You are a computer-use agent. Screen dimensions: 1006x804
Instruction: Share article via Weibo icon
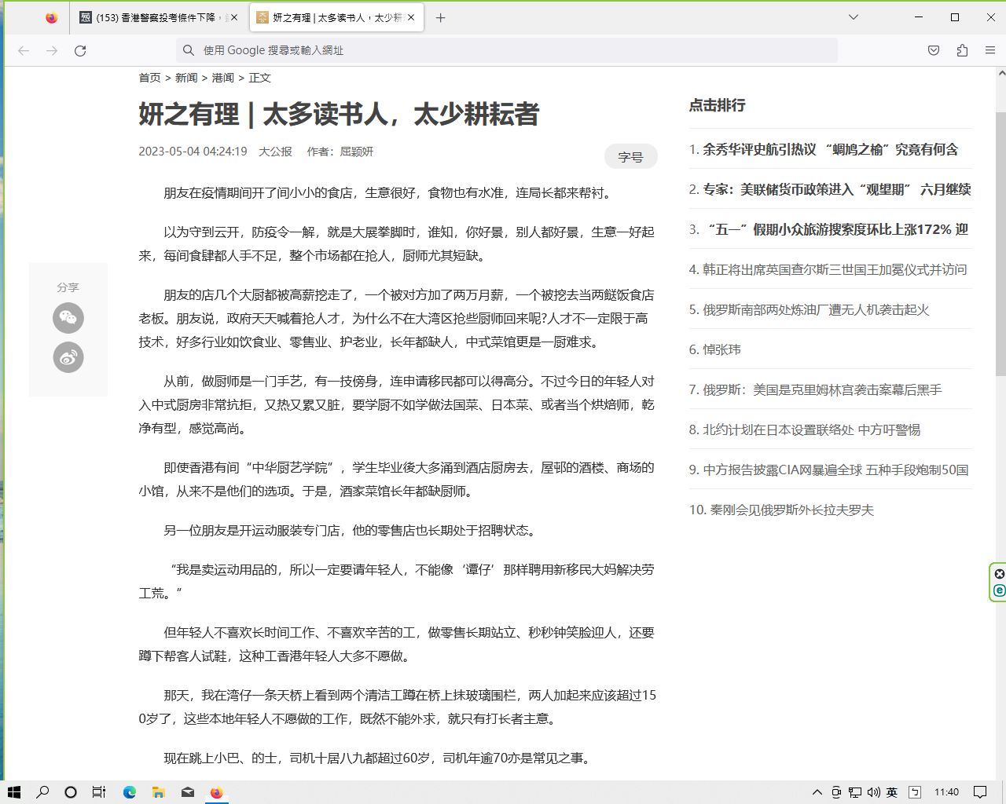coord(68,357)
